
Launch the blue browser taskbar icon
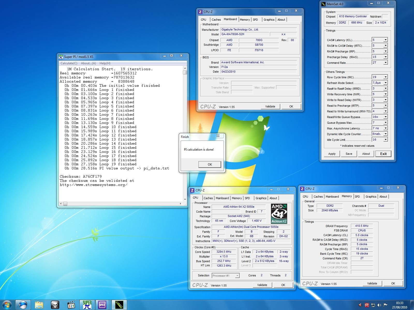coord(23,305)
